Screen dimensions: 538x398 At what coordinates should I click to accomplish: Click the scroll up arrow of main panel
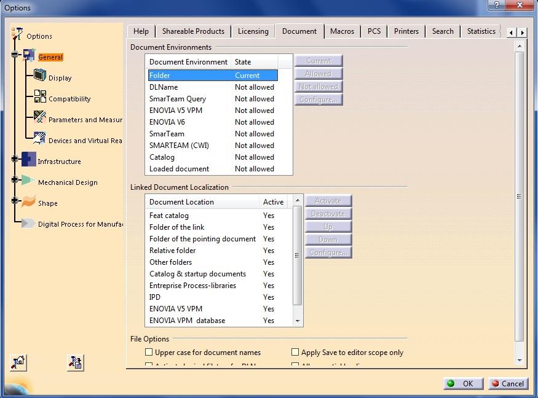point(520,46)
